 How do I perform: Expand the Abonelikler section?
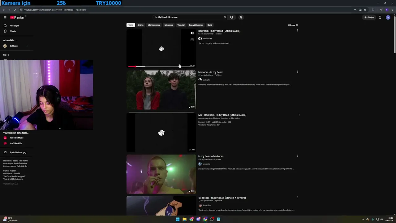(x=10, y=40)
